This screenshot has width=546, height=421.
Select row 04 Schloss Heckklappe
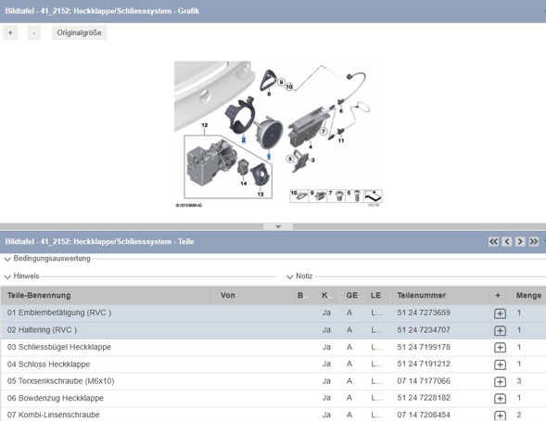pos(273,364)
